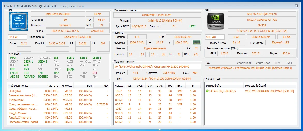This screenshot has height=131, width=303.
Task: Click the 1066.7 МГц memory frequency field
Action: pos(136,43)
